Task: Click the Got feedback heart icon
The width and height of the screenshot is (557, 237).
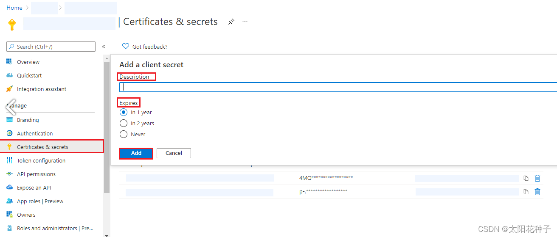Action: [125, 46]
